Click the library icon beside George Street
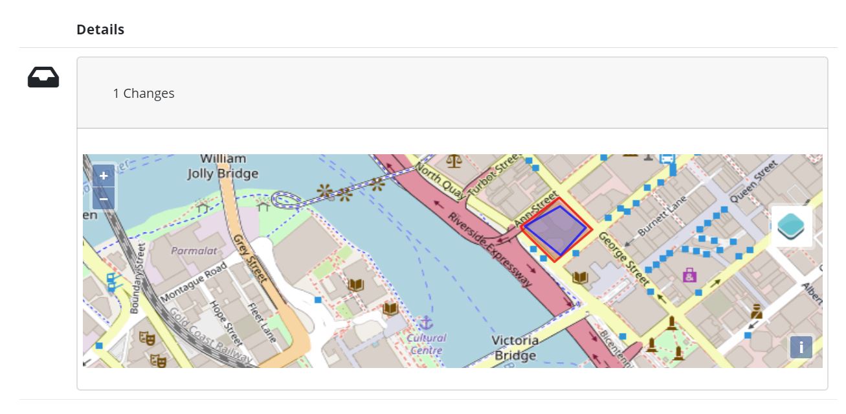The height and width of the screenshot is (414, 846). tap(581, 278)
